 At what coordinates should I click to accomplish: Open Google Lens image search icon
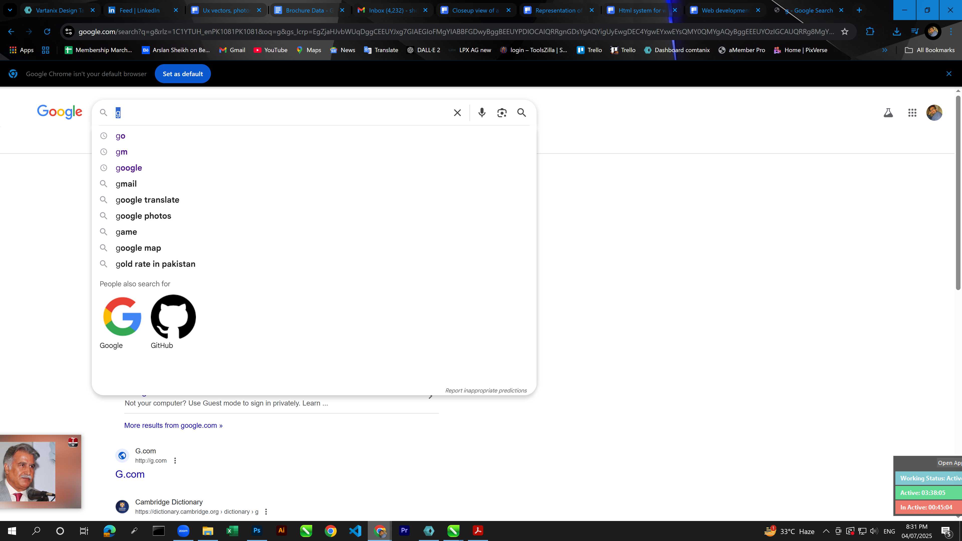click(502, 113)
